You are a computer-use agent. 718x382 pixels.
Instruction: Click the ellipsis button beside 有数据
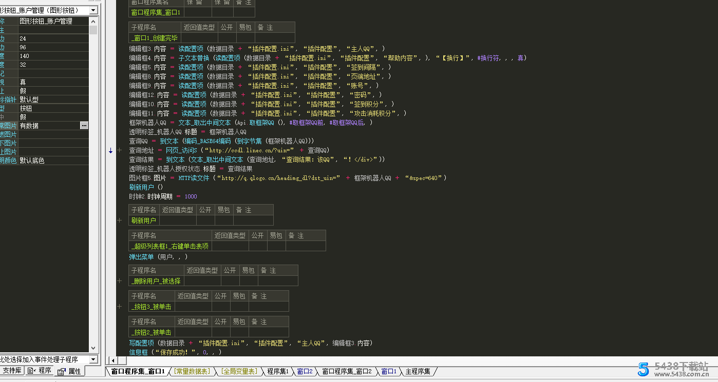tap(84, 126)
